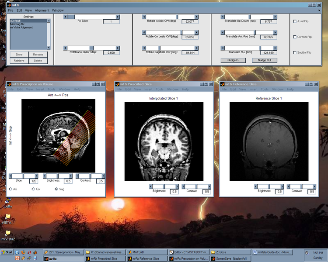
Task: Enable the Axial Flip checkbox
Action: 295,21
